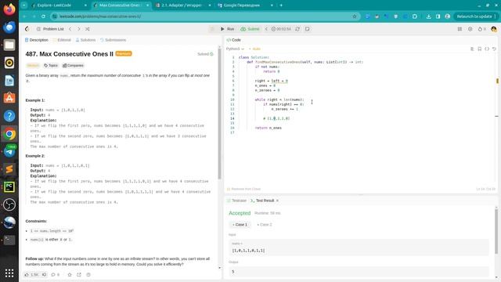501x282 pixels.
Task: Show applications grid in dock
Action: (x=9, y=273)
